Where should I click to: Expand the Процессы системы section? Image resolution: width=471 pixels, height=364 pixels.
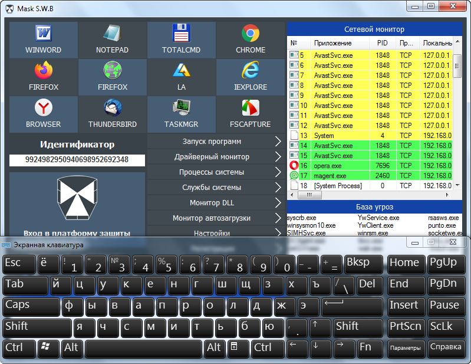click(x=216, y=172)
